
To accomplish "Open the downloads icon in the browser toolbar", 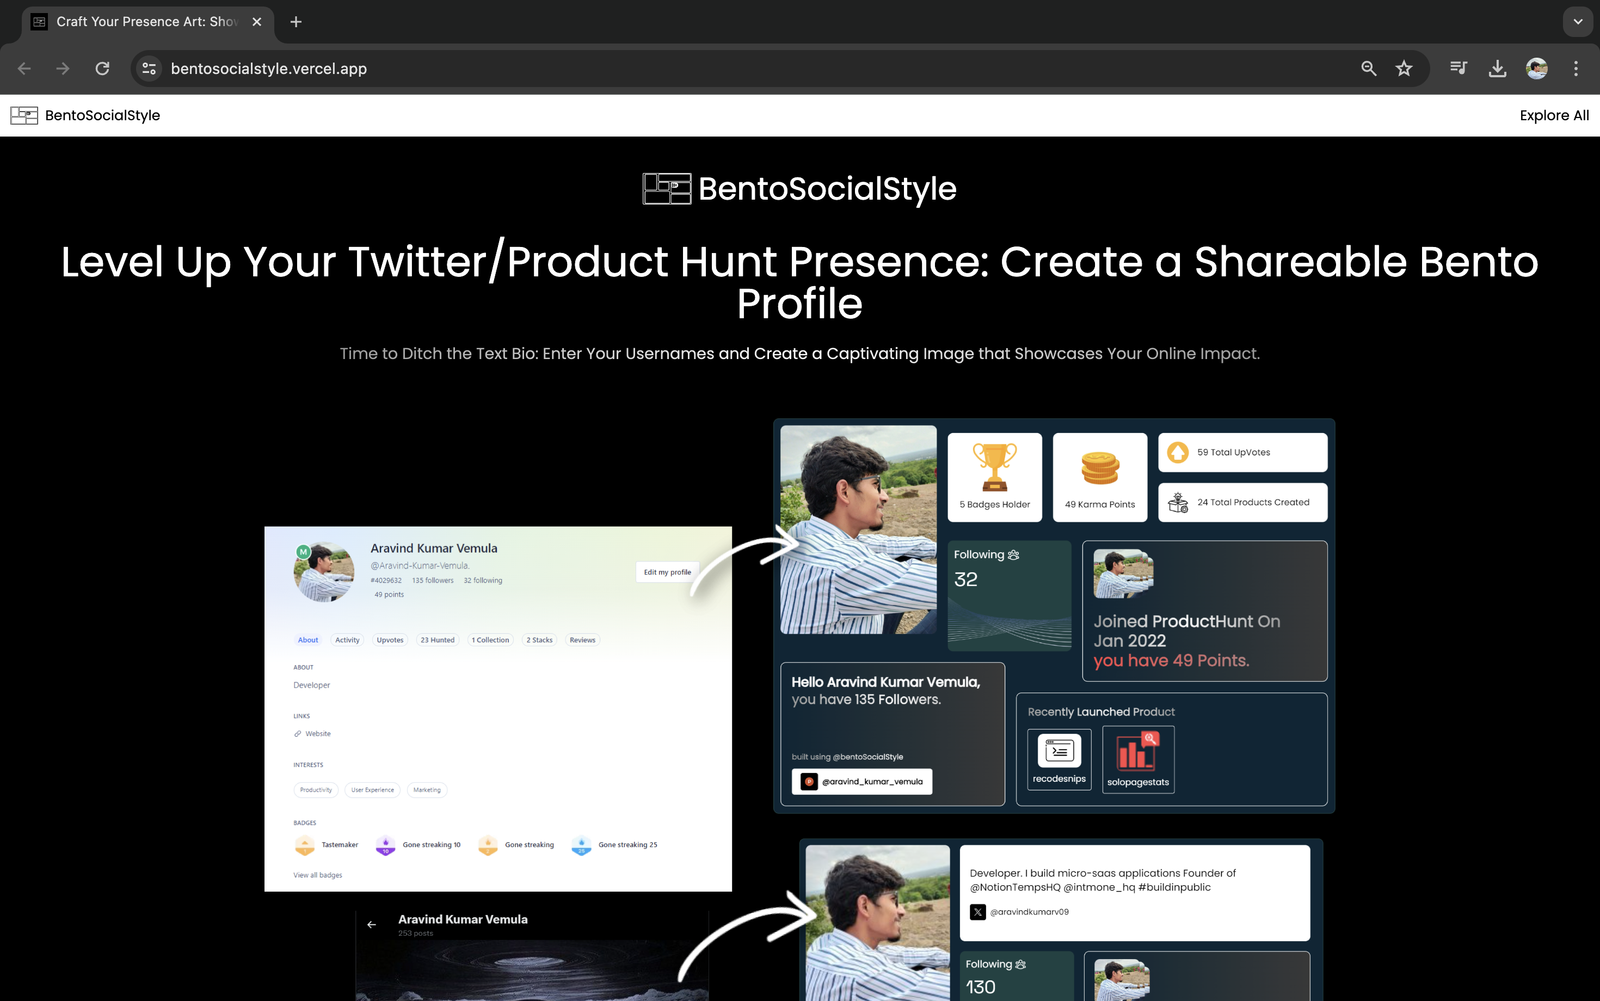I will pos(1497,68).
